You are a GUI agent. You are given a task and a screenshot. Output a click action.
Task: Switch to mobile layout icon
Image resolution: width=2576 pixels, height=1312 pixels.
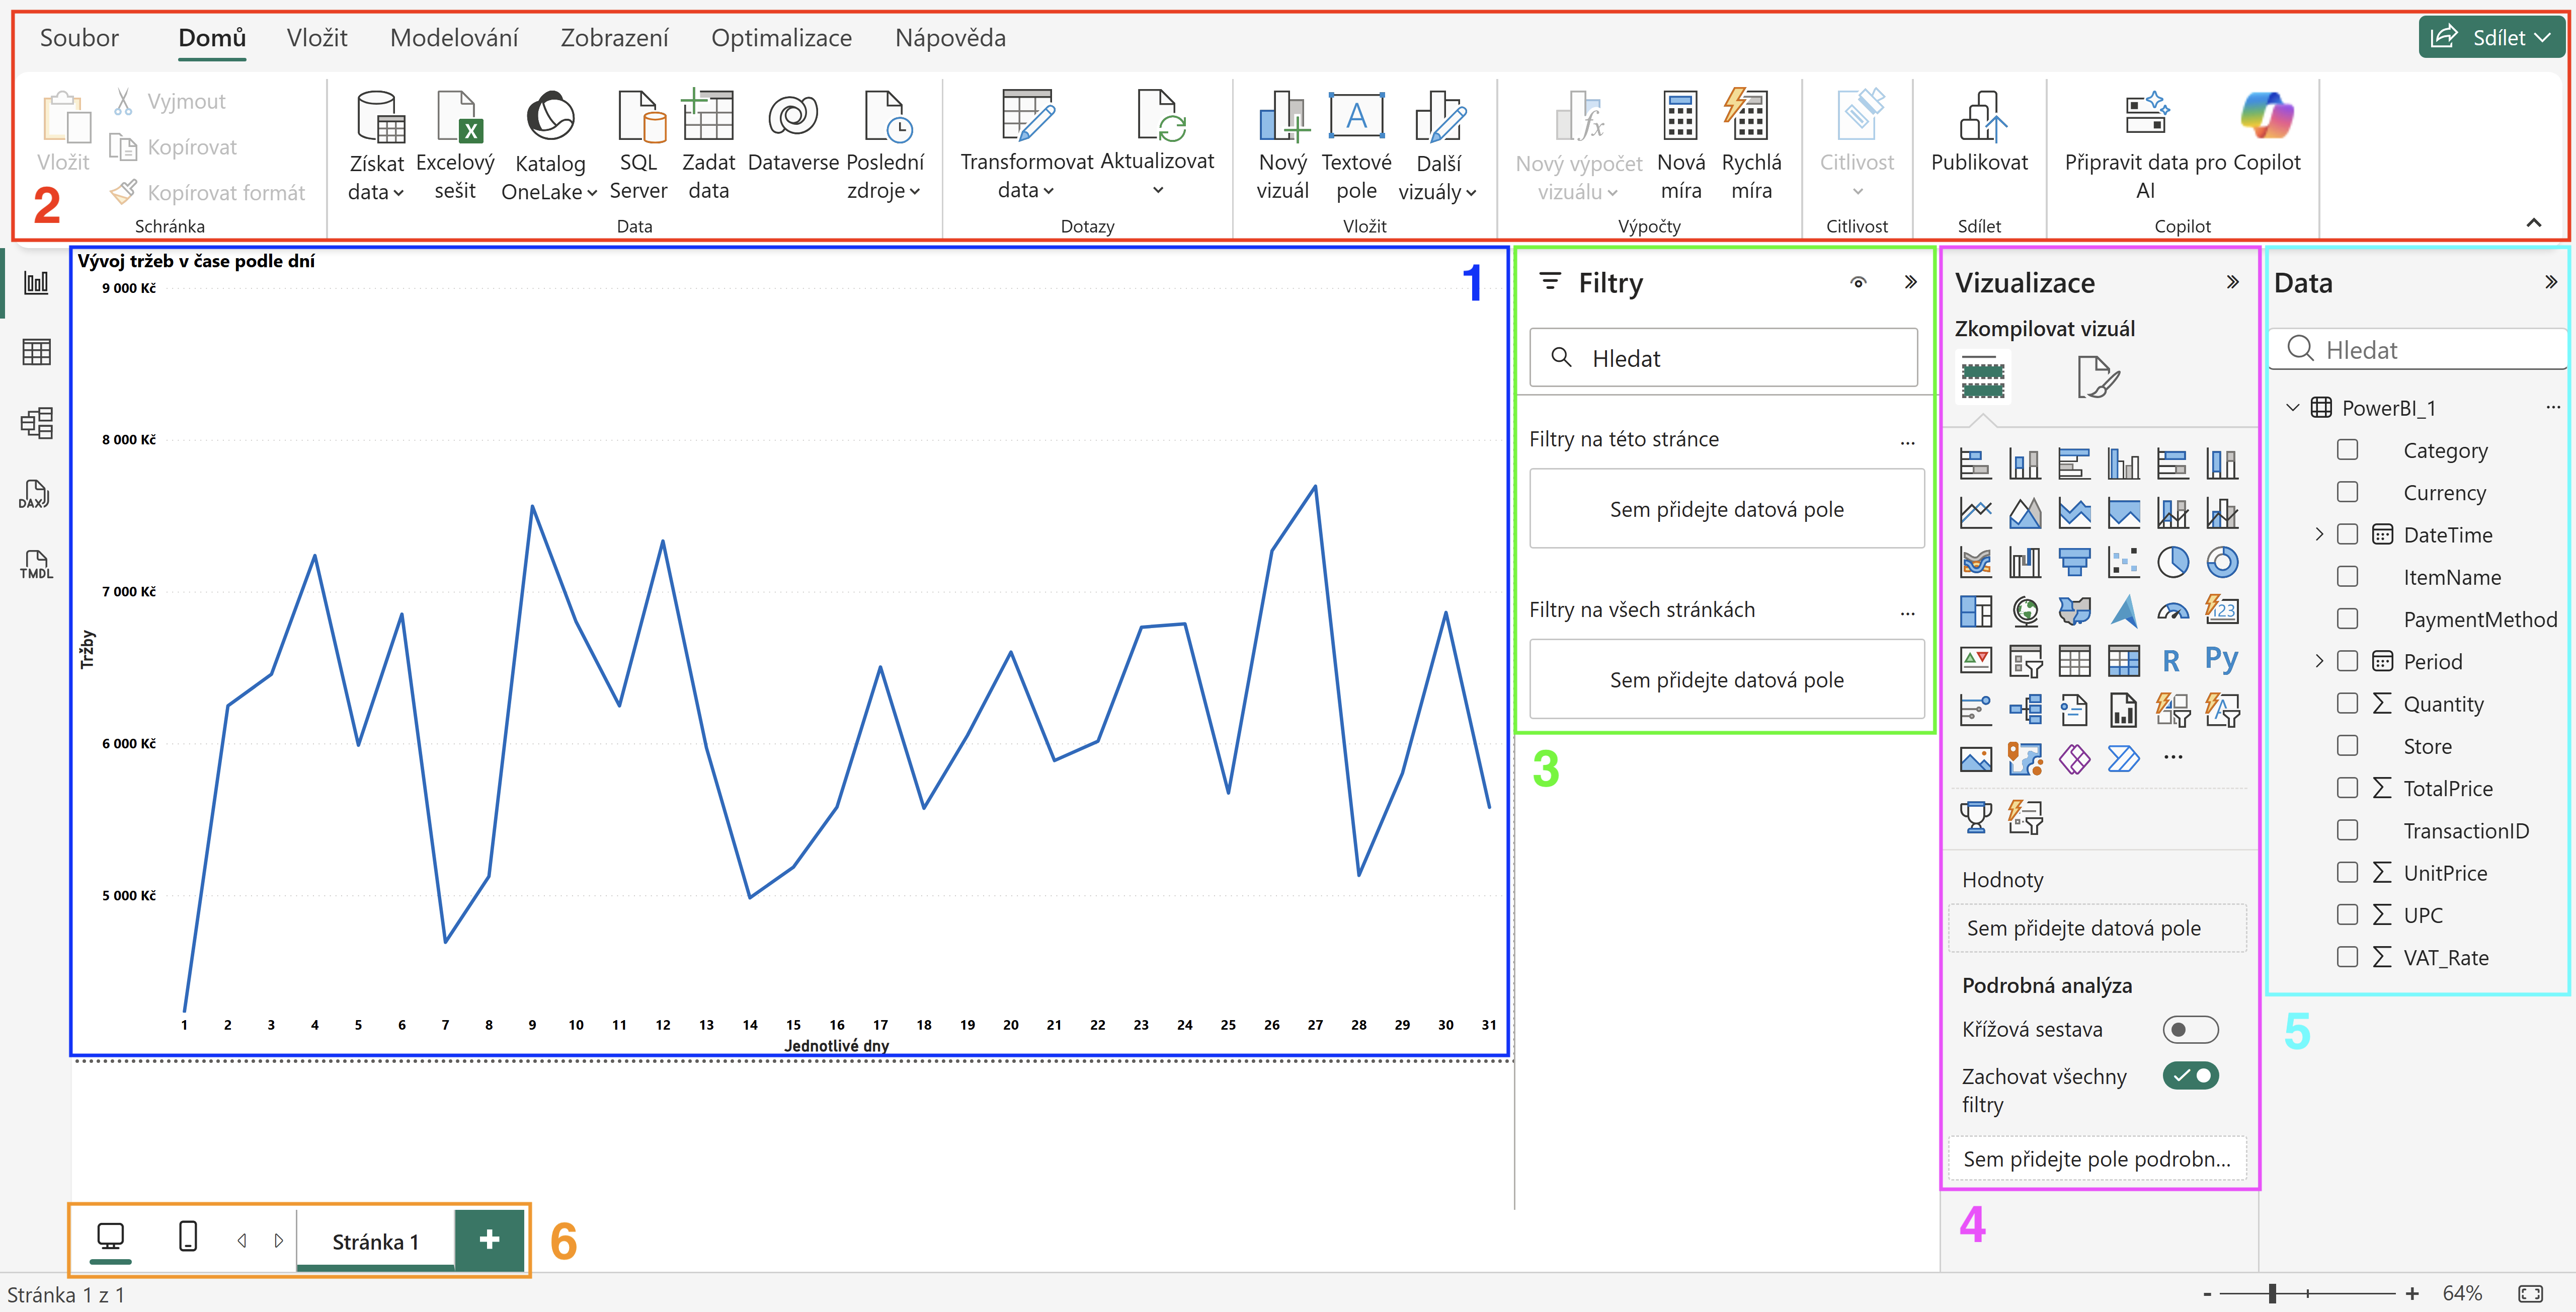point(187,1237)
